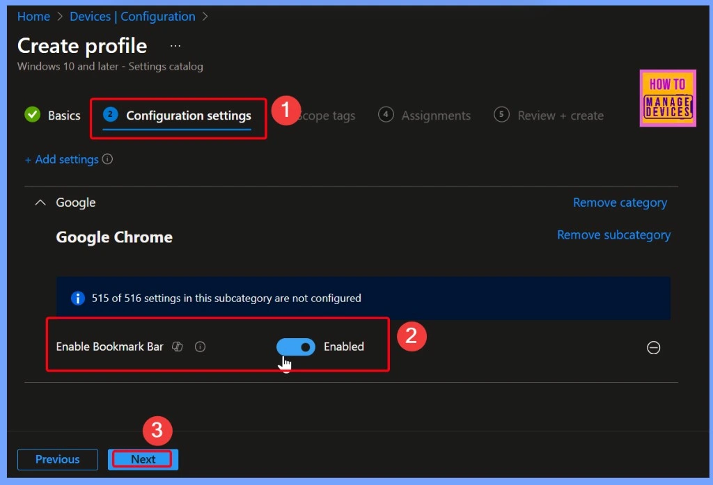
Task: Click the '515 of 516 settings' message text
Action: (226, 299)
